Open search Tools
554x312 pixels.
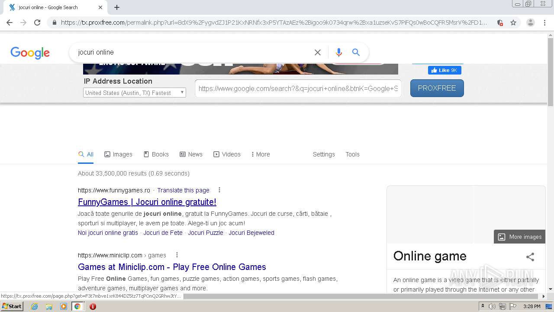click(x=352, y=154)
